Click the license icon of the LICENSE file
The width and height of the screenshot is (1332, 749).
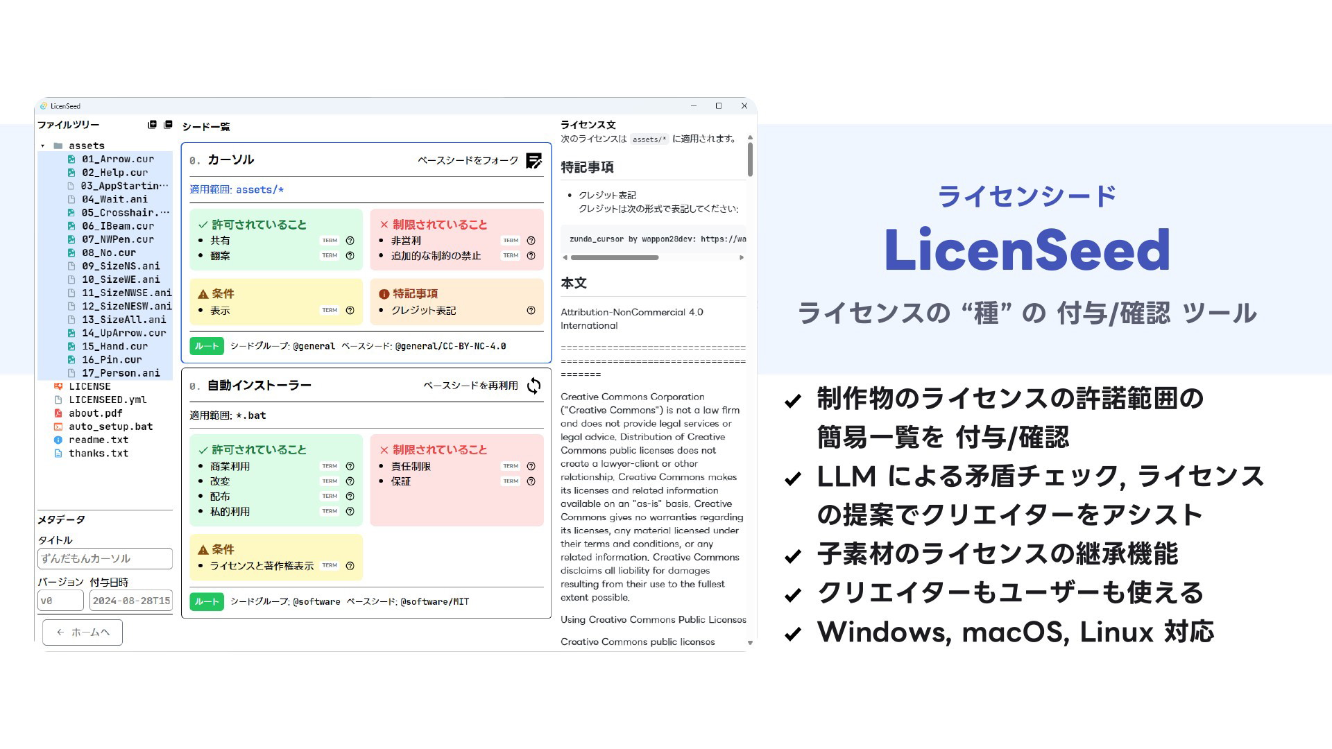tap(58, 386)
